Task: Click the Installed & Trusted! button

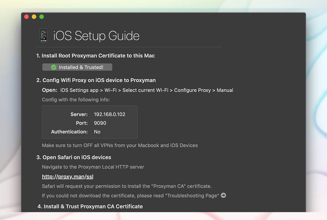Action: [x=77, y=67]
